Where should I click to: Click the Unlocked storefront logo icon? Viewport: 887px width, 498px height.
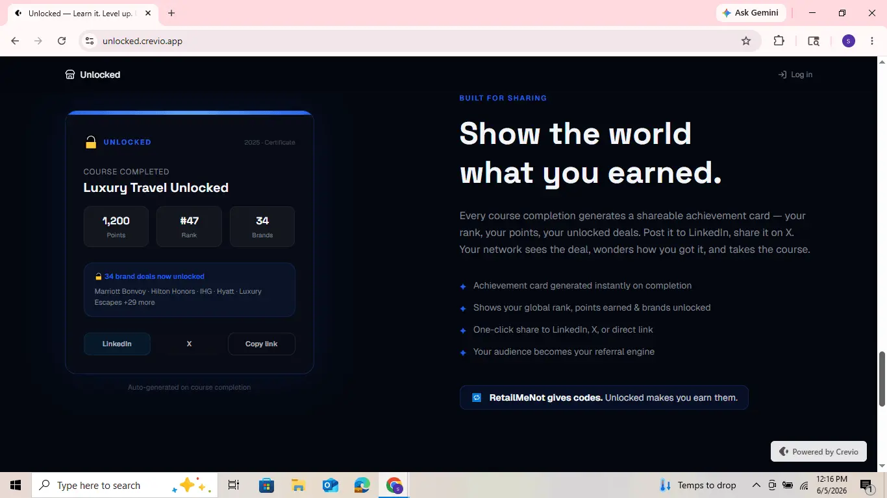coord(70,75)
